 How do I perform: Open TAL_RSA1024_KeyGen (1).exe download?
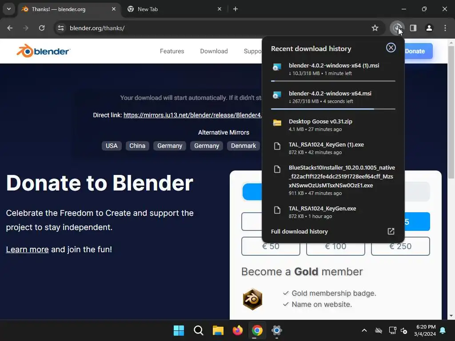333,148
